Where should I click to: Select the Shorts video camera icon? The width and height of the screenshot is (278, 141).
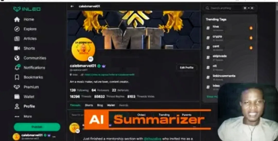click(x=17, y=48)
